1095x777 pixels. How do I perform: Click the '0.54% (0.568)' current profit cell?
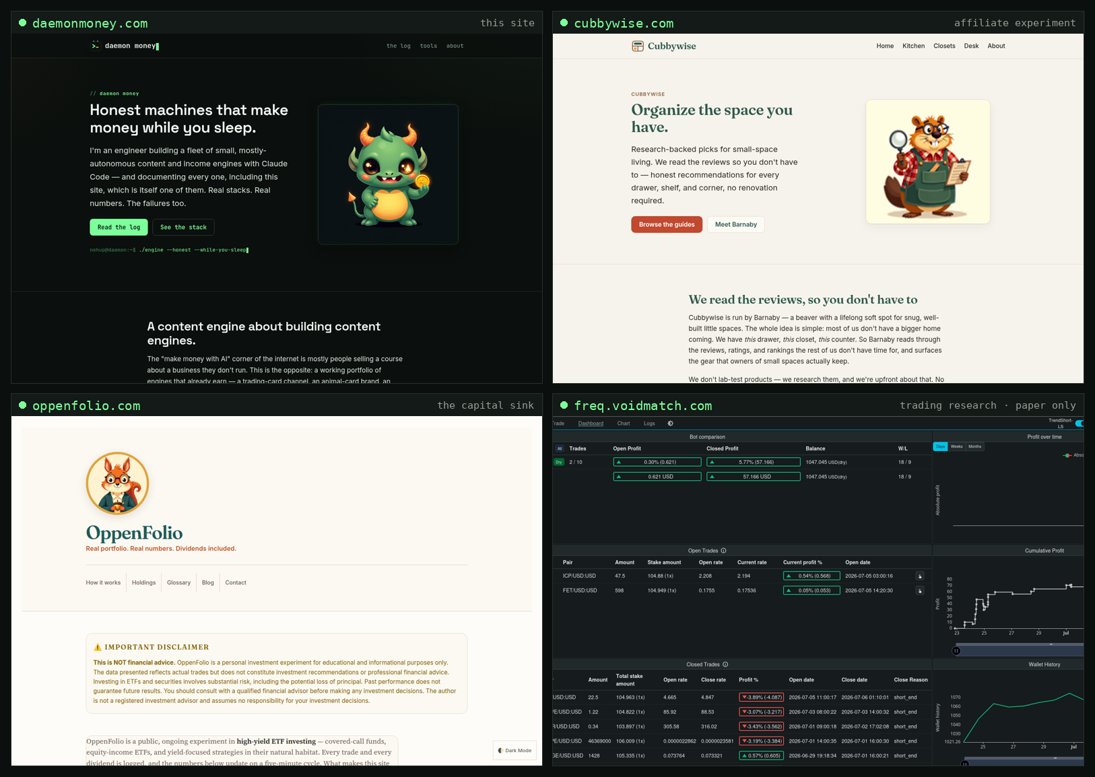click(x=811, y=576)
